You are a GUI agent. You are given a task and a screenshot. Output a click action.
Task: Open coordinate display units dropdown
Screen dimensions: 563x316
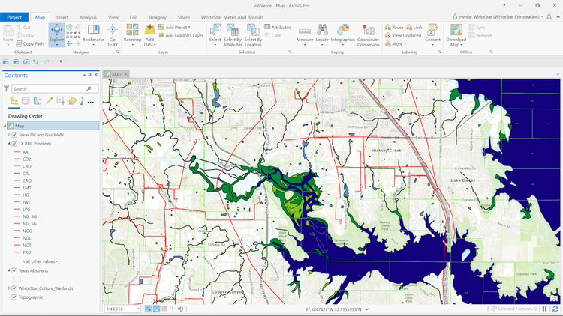pyautogui.click(x=366, y=309)
